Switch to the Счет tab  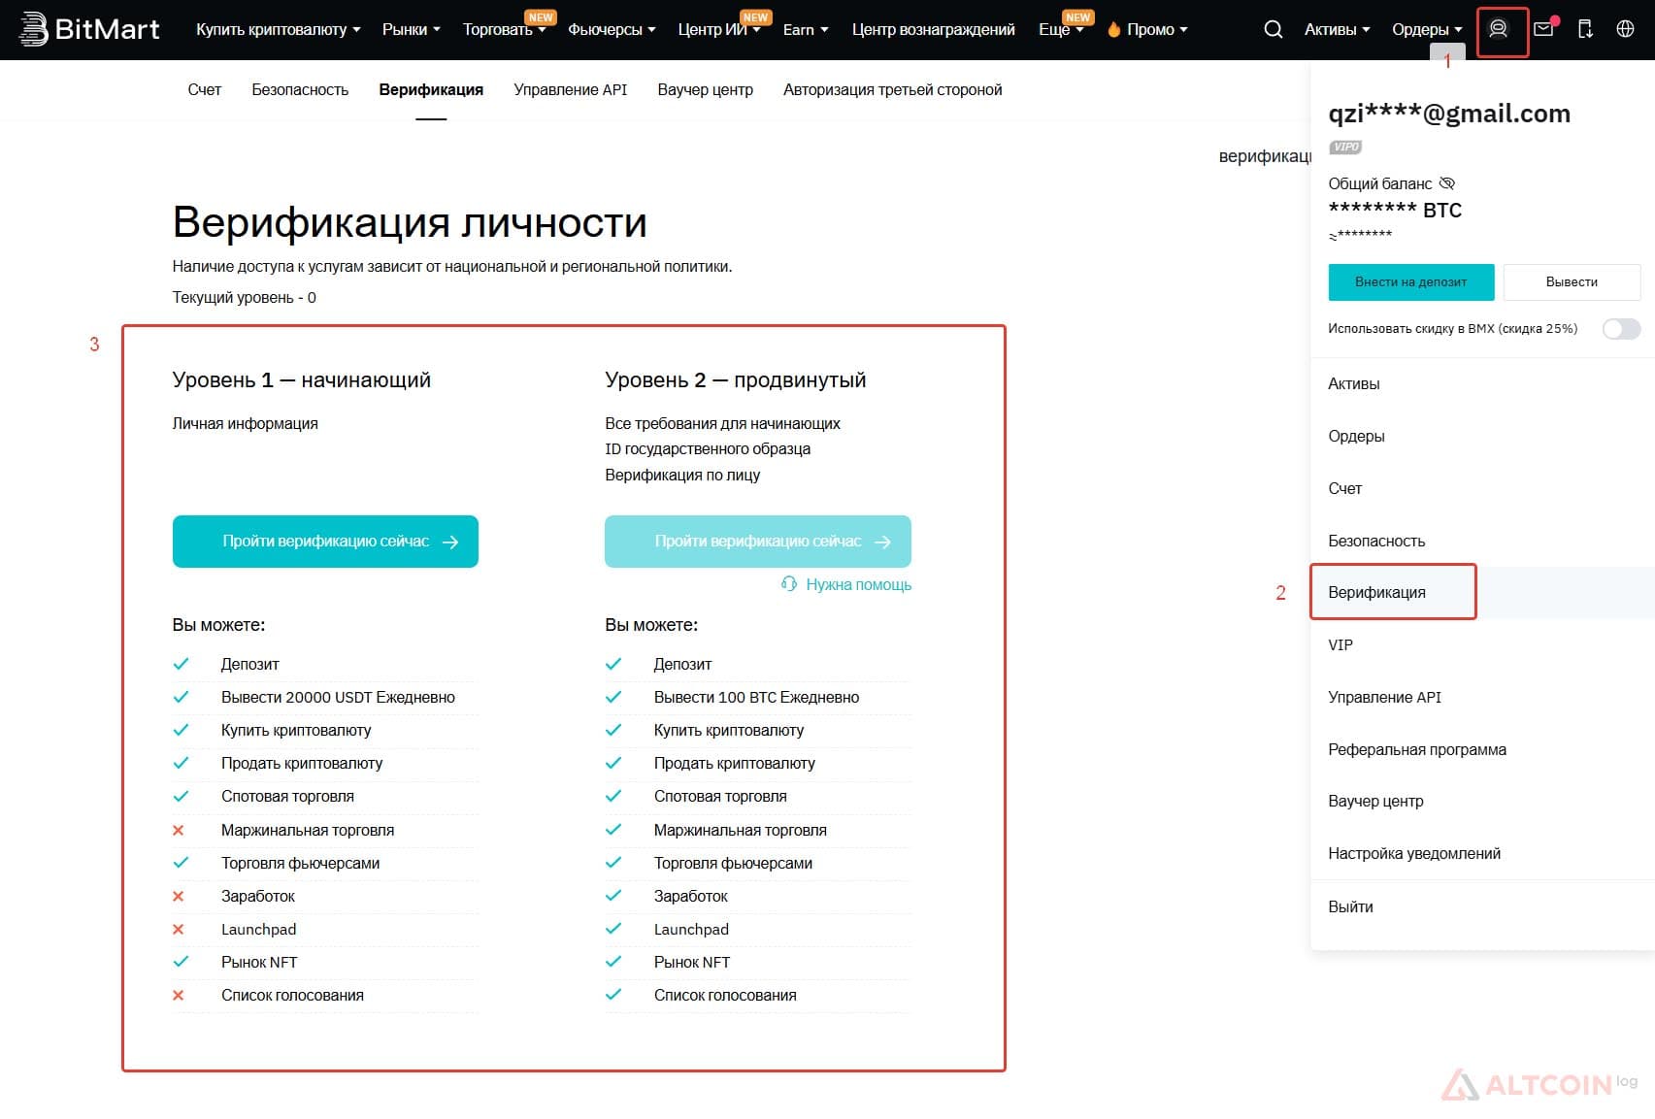pyautogui.click(x=205, y=89)
